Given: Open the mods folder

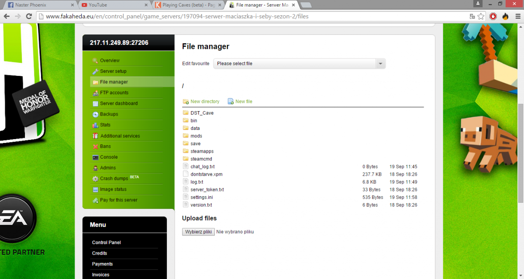Looking at the screenshot, I should pyautogui.click(x=196, y=136).
